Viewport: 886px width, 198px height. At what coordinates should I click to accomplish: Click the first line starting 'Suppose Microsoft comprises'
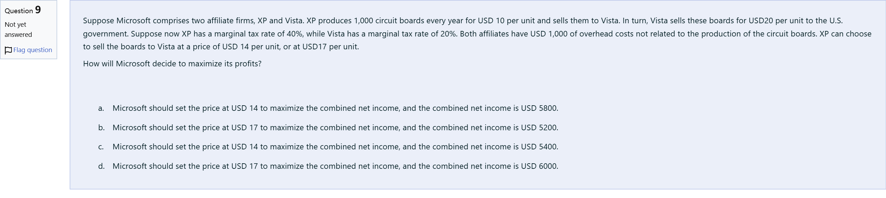click(x=463, y=21)
